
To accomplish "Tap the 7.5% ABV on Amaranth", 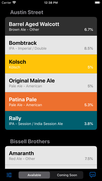I will click(x=89, y=159).
